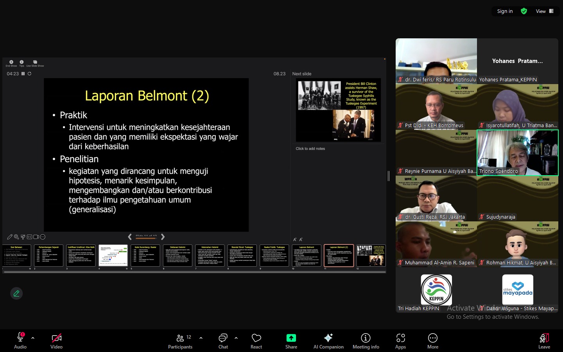Click the green annotate pencil button
This screenshot has width=563, height=352.
click(16, 293)
